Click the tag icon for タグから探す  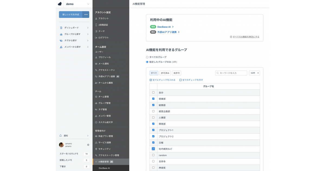(x=61, y=41)
